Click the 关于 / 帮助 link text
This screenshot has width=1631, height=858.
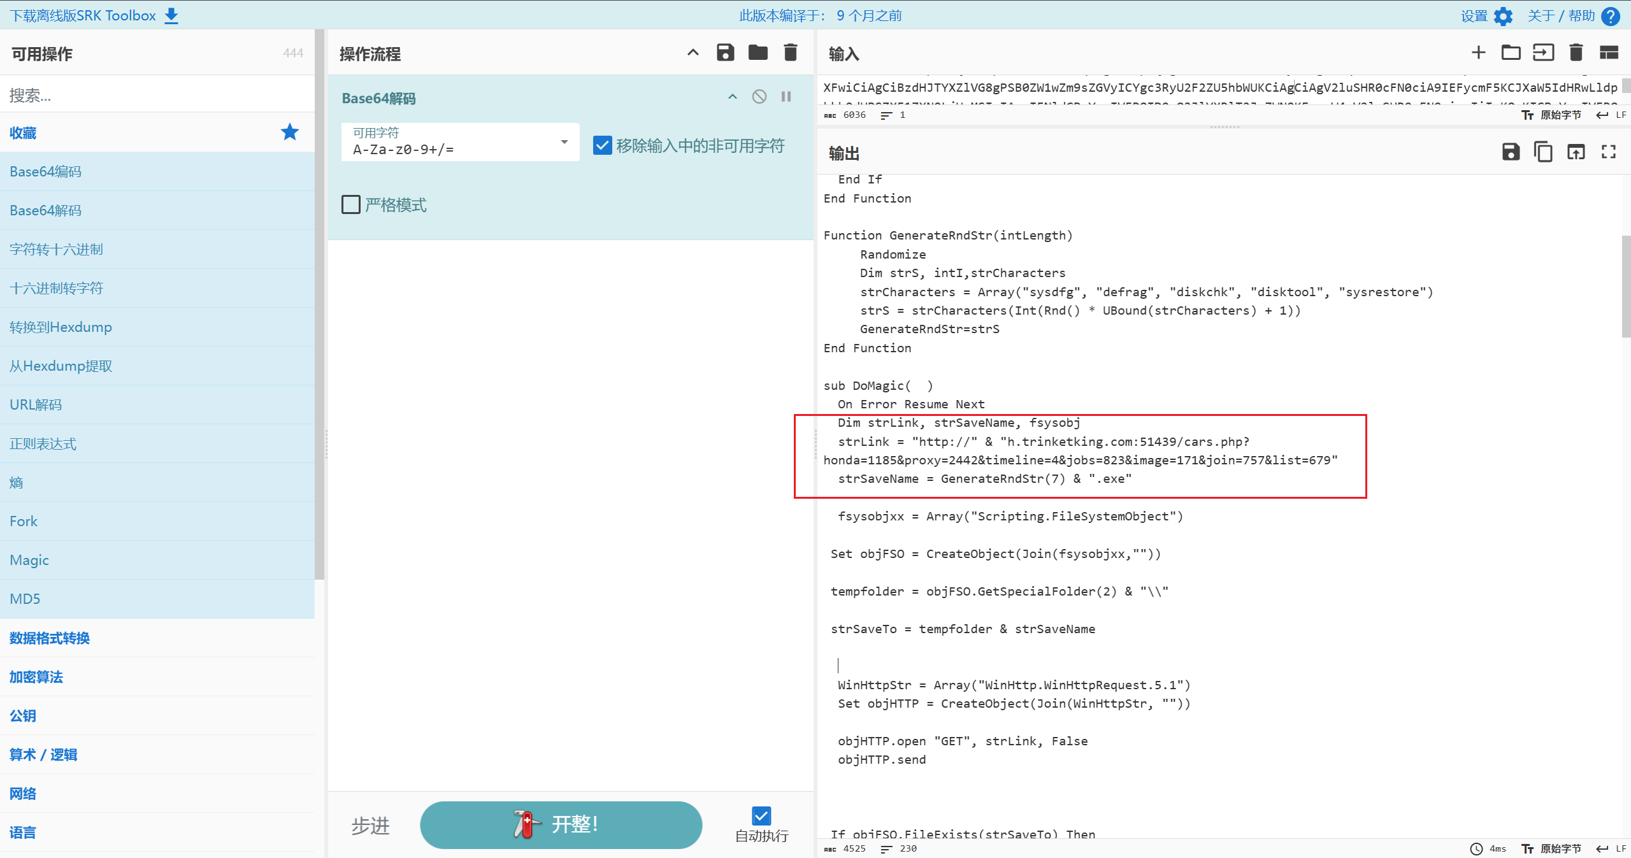point(1561,16)
